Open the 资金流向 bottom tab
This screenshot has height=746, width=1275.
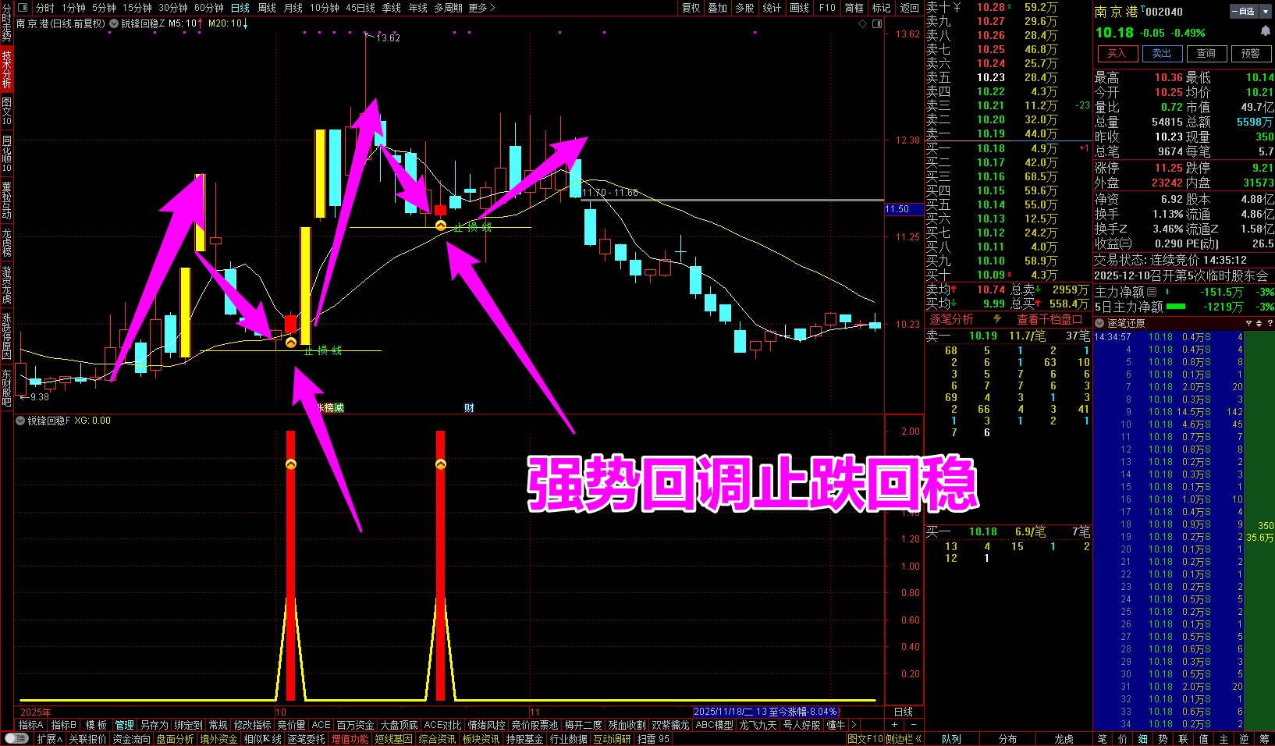click(x=131, y=739)
